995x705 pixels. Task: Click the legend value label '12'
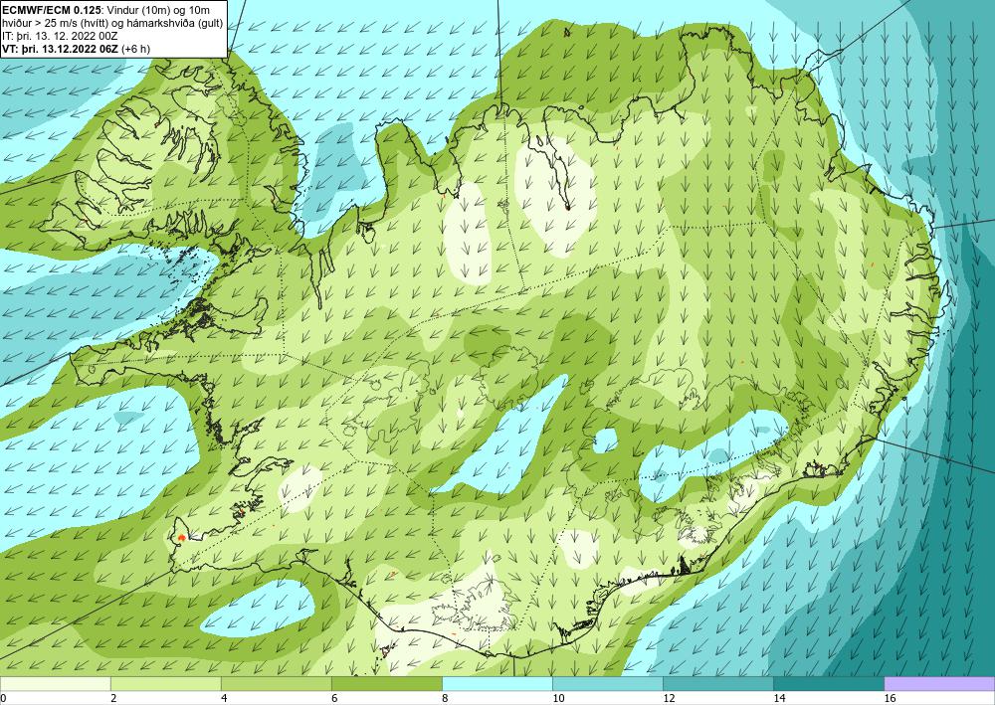669,698
